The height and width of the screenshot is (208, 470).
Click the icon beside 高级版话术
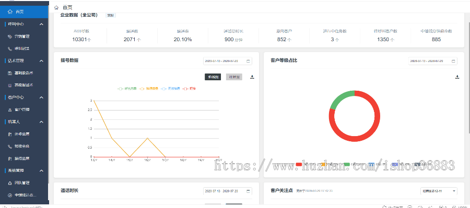(x=10, y=85)
